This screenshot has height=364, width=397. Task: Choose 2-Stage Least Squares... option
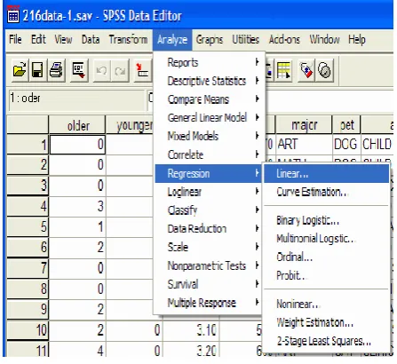tap(326, 341)
